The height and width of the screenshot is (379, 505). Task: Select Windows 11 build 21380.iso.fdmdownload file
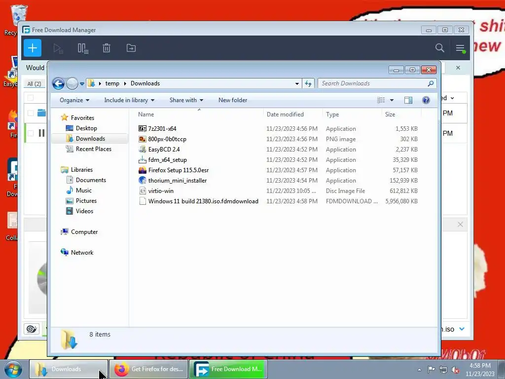click(x=203, y=201)
